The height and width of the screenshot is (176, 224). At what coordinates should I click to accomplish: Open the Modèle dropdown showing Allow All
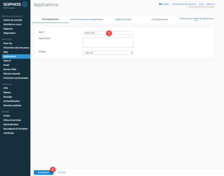click(108, 53)
